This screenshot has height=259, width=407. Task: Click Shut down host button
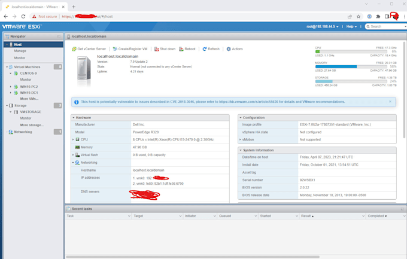165,49
